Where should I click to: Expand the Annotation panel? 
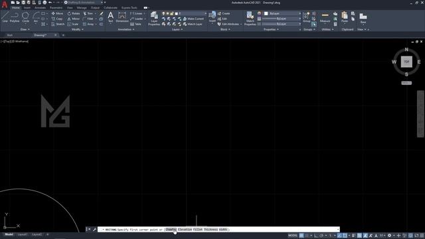pyautogui.click(x=126, y=29)
